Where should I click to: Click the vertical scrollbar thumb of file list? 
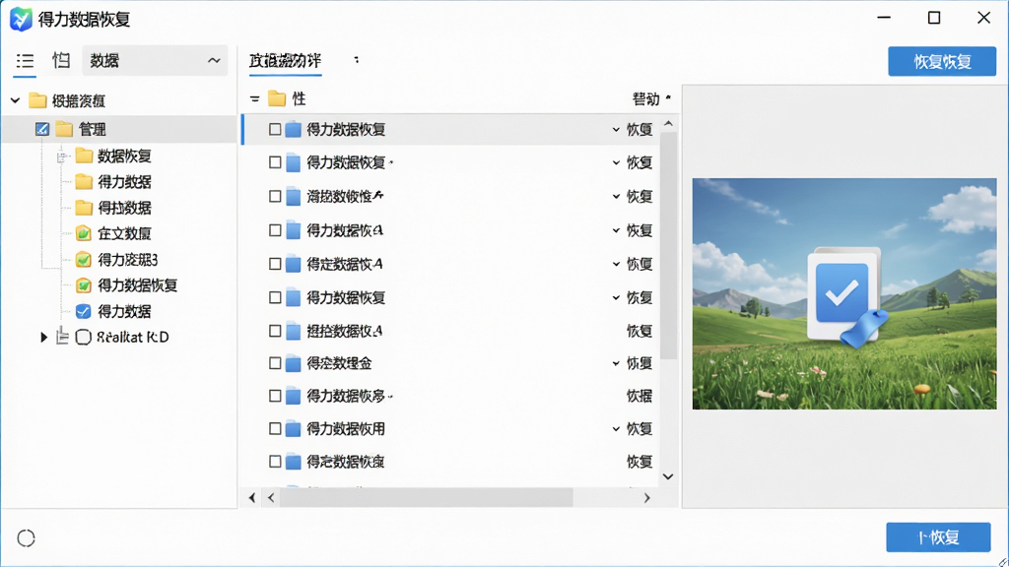[668, 245]
